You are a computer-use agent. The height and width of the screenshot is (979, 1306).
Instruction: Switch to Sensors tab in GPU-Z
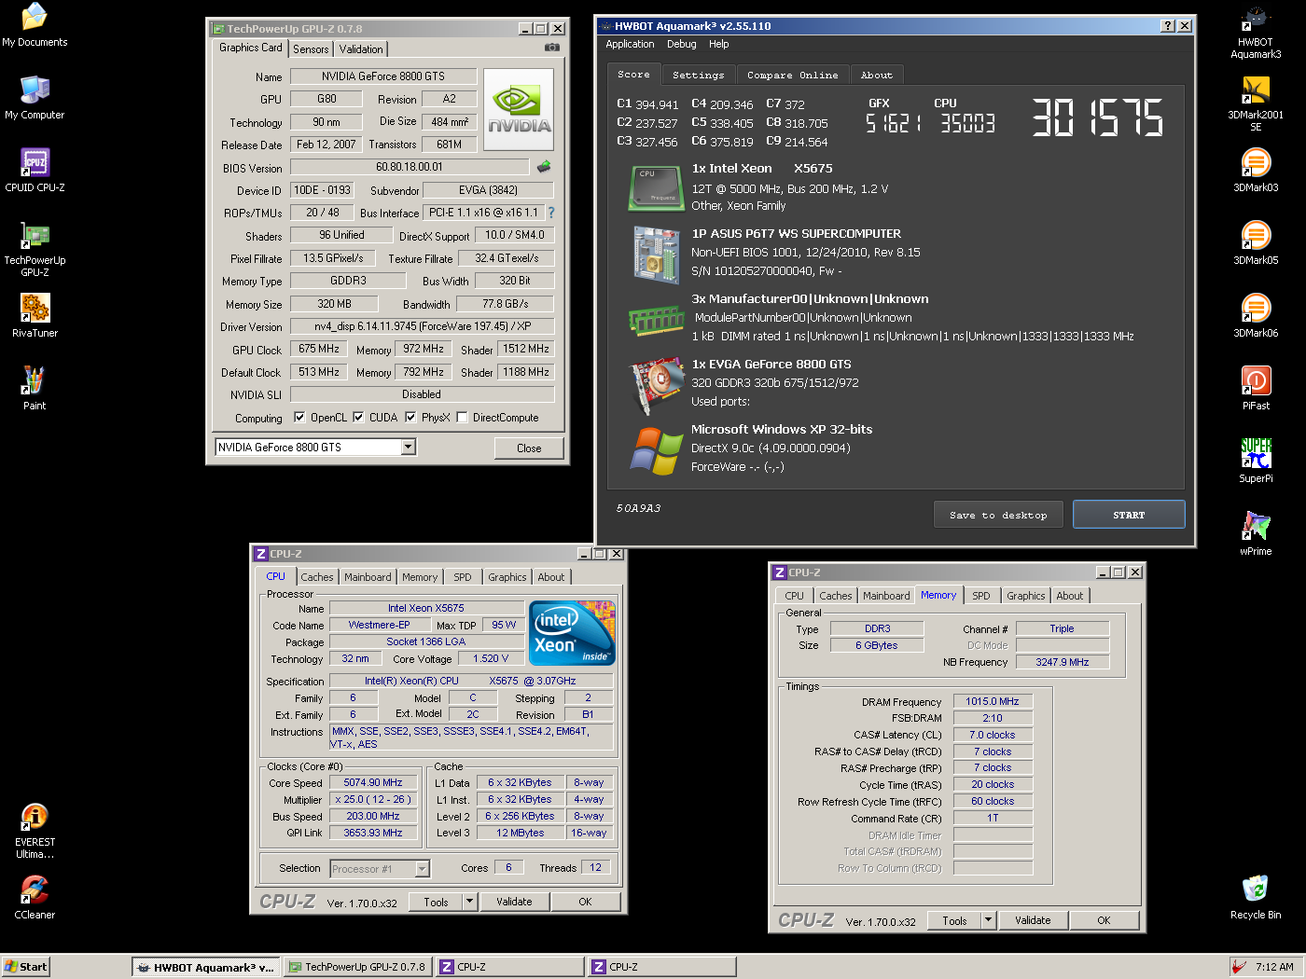311,49
